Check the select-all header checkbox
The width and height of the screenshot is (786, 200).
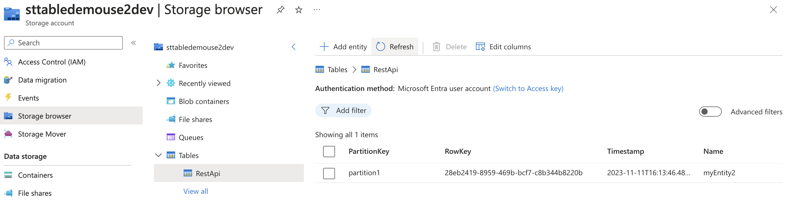pyautogui.click(x=329, y=151)
